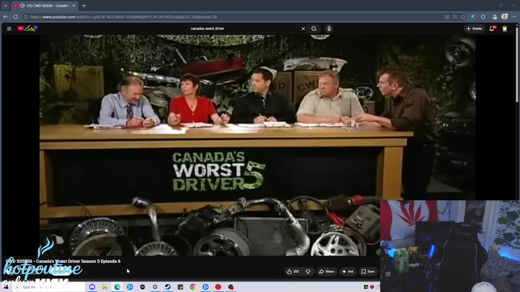Open the NVIDIA system tray icon

(366, 287)
